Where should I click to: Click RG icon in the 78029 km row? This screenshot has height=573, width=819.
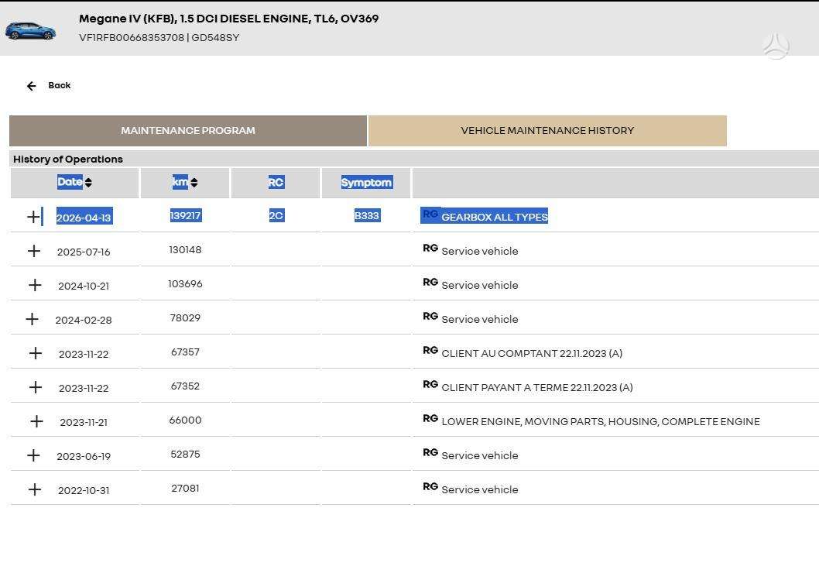(x=430, y=316)
